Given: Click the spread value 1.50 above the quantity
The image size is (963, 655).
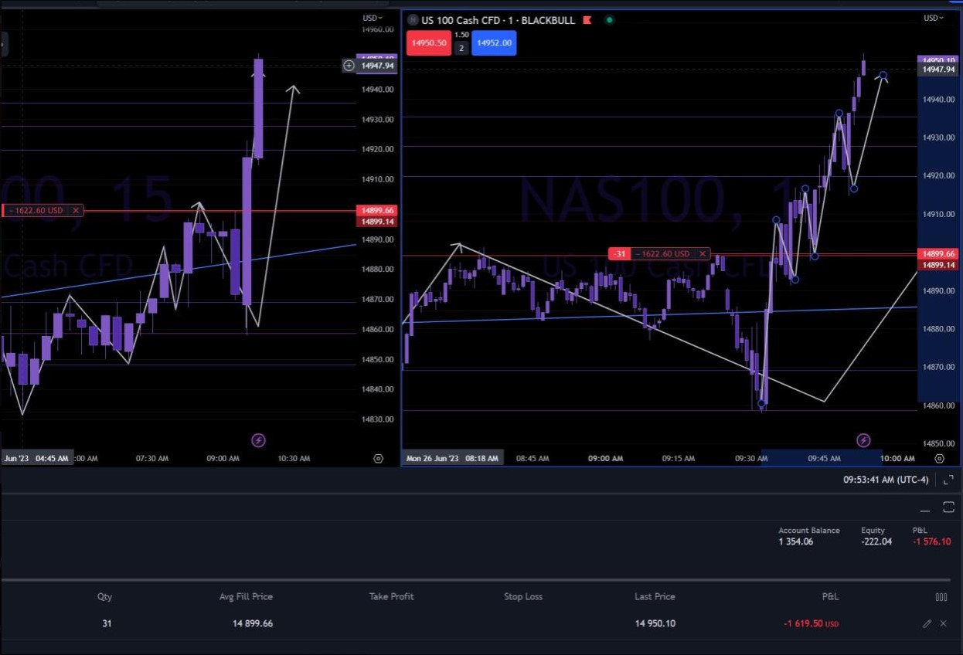Looking at the screenshot, I should point(461,35).
